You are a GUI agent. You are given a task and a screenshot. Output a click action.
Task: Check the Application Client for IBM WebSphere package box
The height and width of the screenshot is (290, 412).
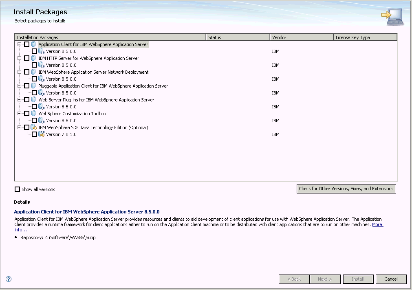(26, 44)
